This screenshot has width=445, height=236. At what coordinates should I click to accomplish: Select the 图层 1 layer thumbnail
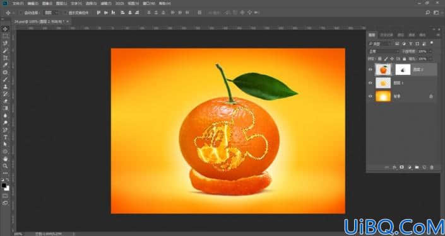(383, 83)
